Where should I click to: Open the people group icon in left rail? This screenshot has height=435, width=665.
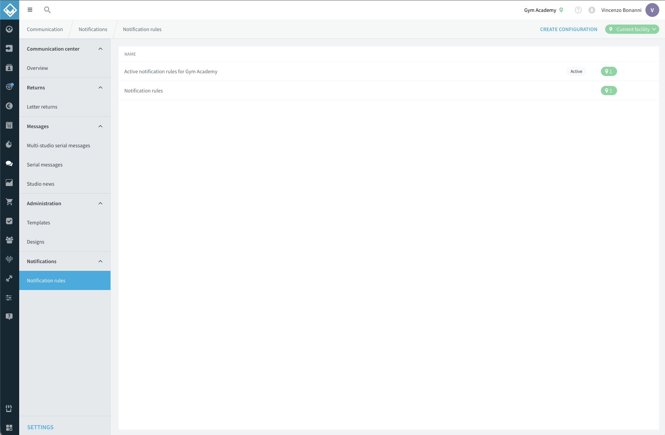9,240
